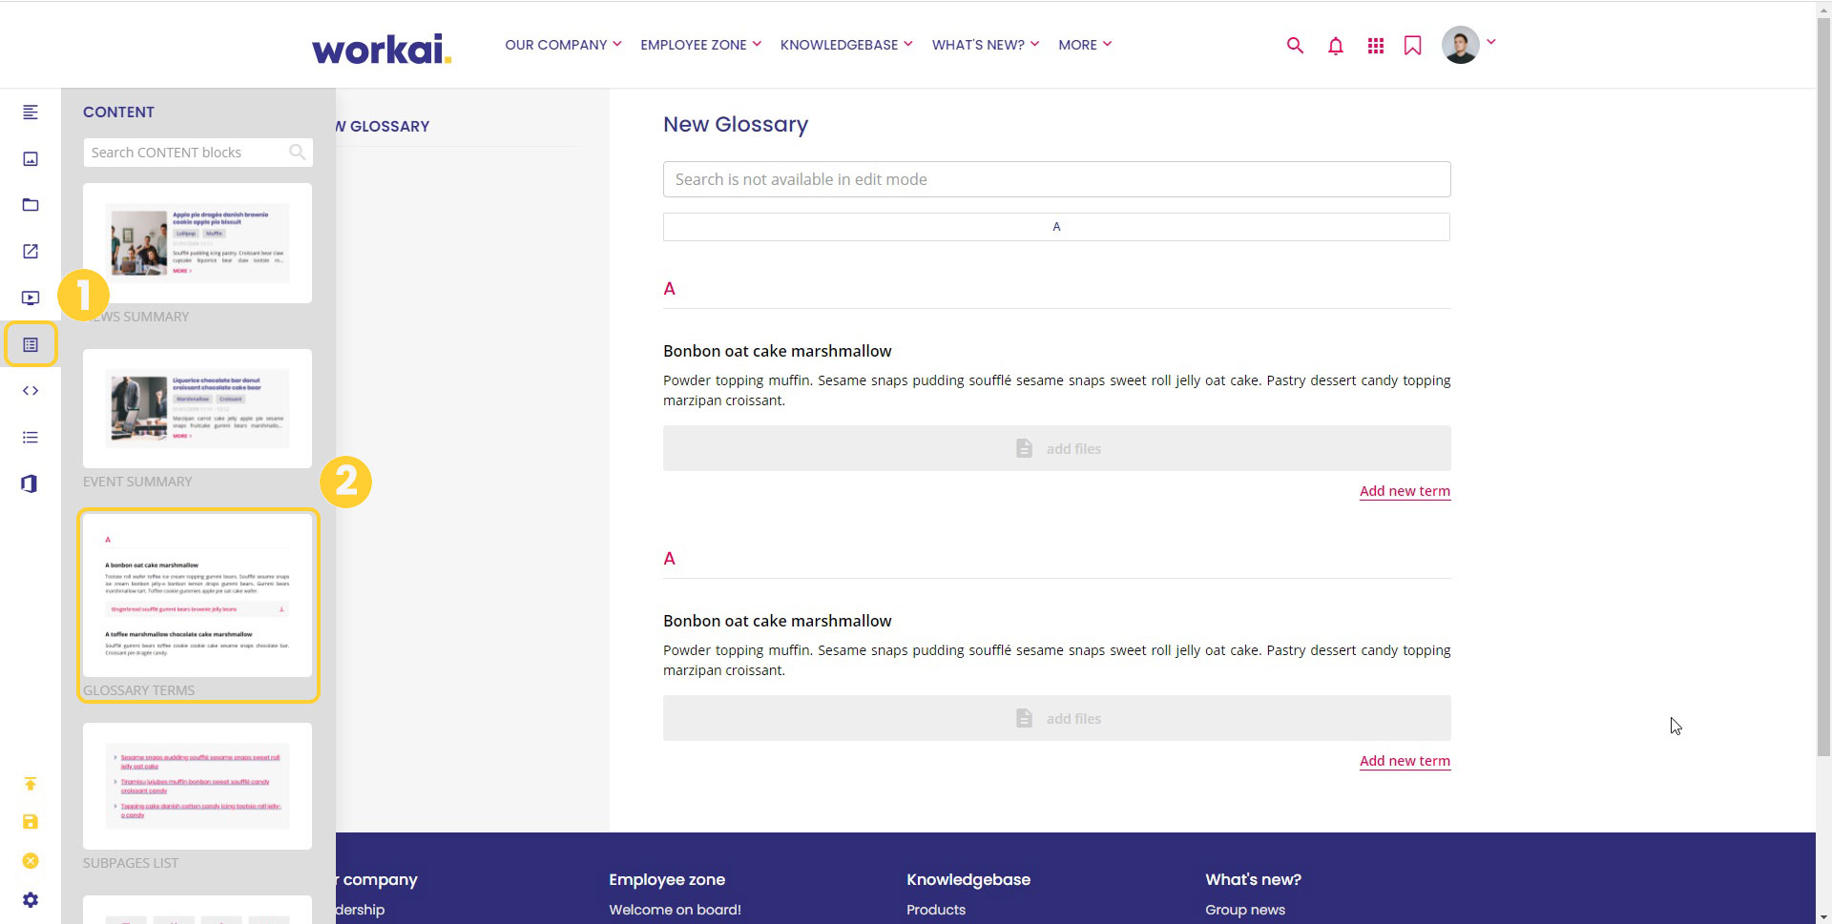The width and height of the screenshot is (1832, 924).
Task: Click first add files area
Action: (x=1056, y=448)
